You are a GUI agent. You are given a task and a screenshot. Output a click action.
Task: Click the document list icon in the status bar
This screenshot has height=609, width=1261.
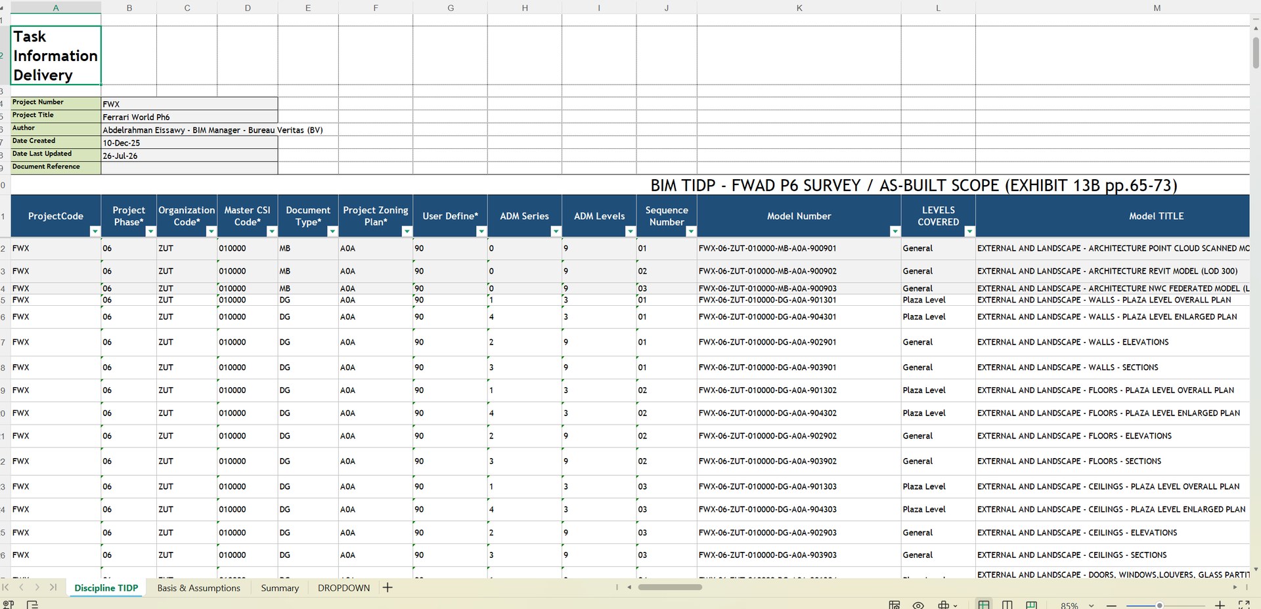(33, 604)
